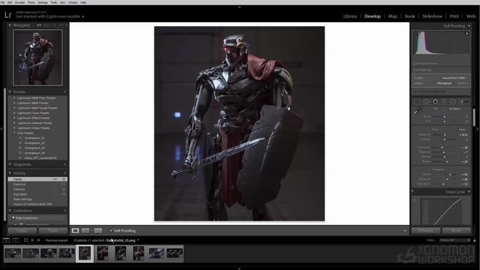Create a new snapshot with plus icon

(65, 164)
